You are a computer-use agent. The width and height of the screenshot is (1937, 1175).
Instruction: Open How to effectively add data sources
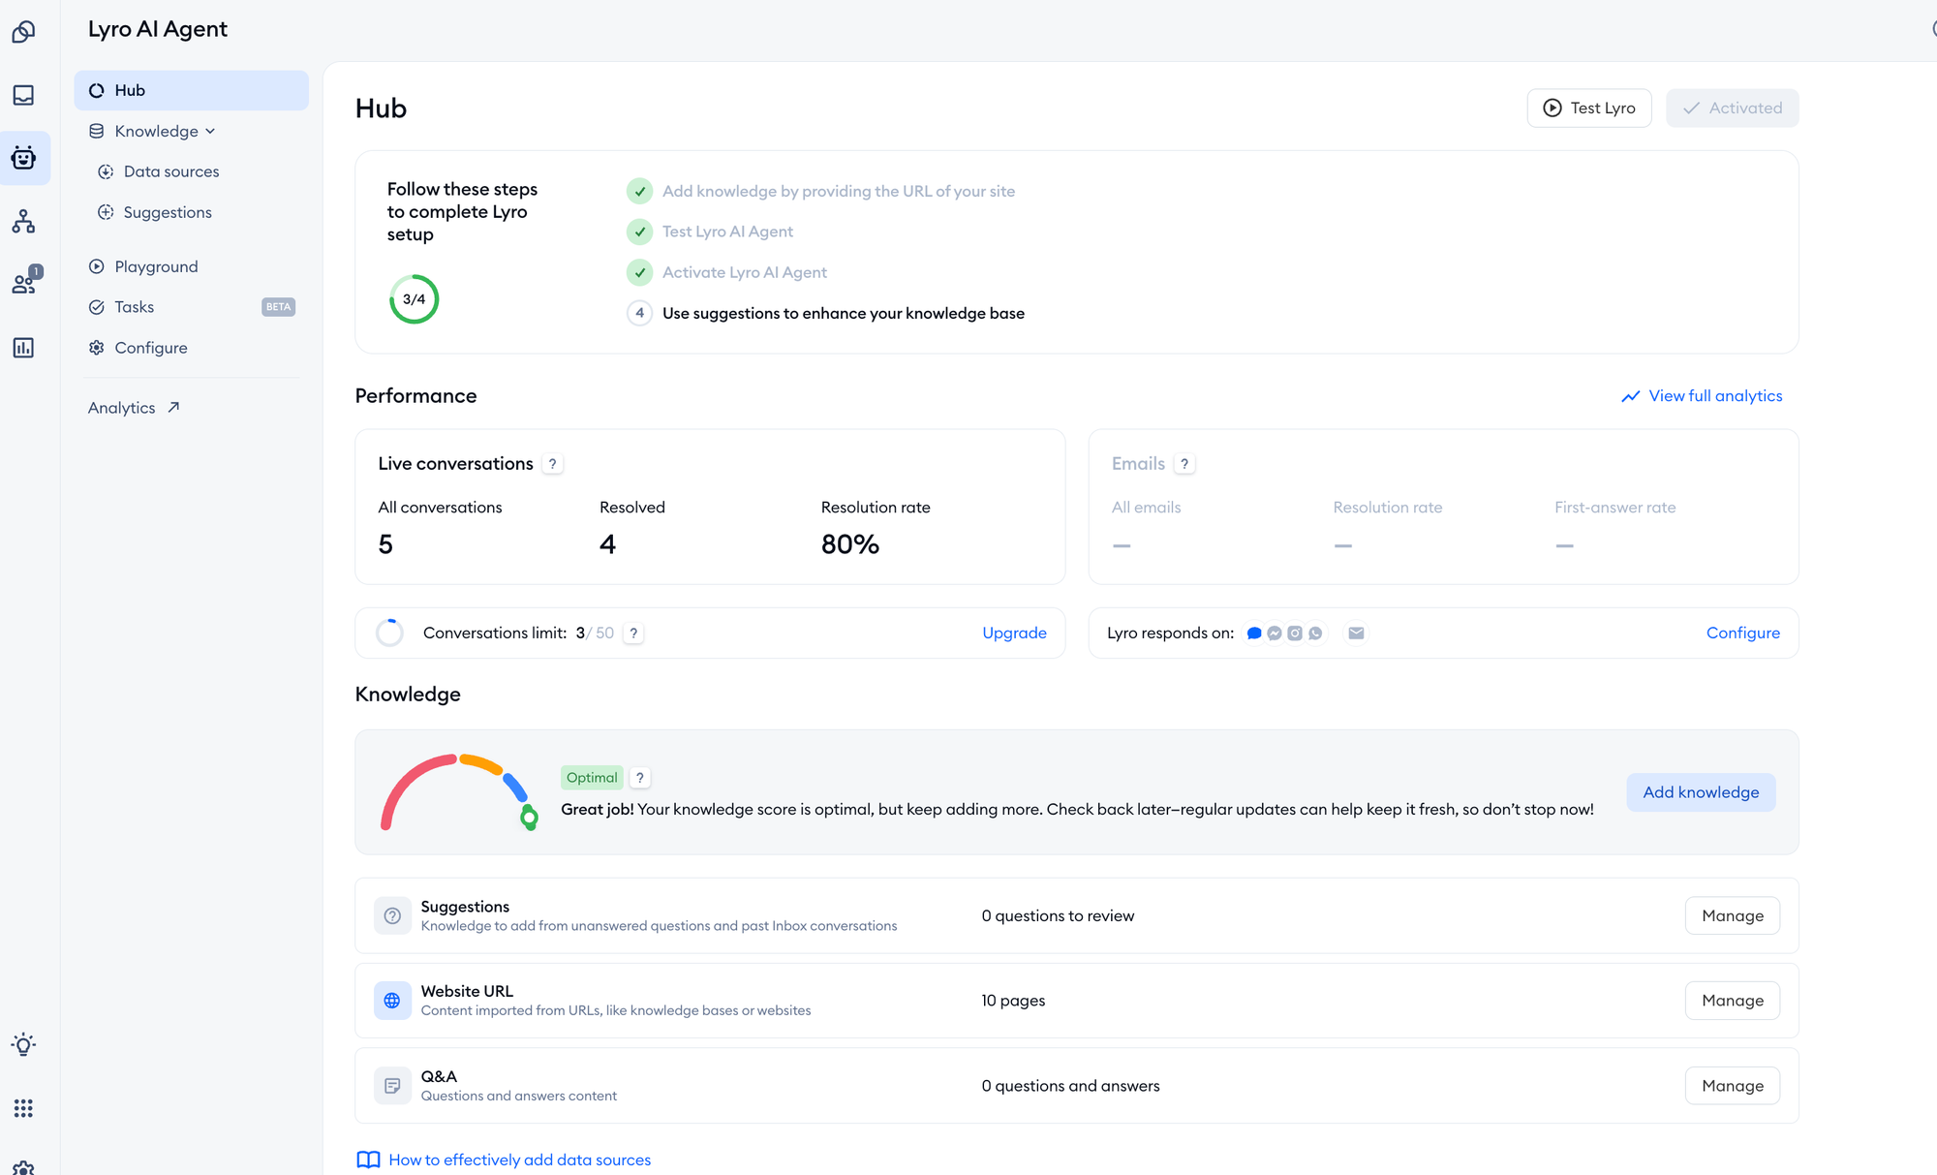tap(519, 1160)
